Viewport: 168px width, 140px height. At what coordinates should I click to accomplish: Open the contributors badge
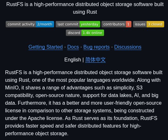(116, 24)
